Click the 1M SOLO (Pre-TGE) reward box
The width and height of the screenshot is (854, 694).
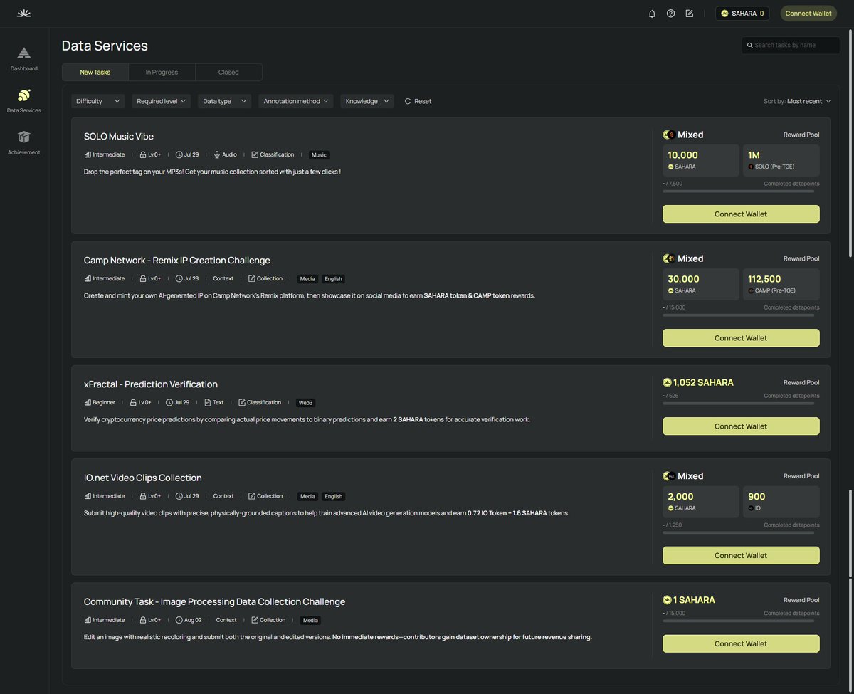pyautogui.click(x=781, y=160)
